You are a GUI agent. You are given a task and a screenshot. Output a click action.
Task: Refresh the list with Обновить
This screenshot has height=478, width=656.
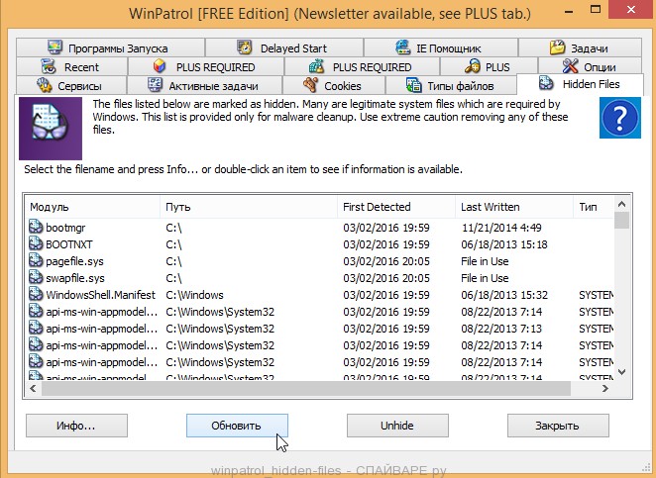(x=237, y=426)
